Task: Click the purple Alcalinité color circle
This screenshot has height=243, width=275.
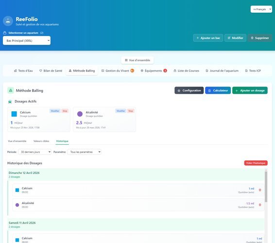Action: (x=80, y=114)
